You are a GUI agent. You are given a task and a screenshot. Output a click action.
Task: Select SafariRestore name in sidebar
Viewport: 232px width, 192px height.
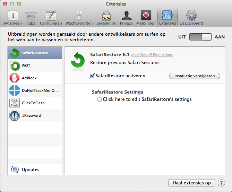35,53
